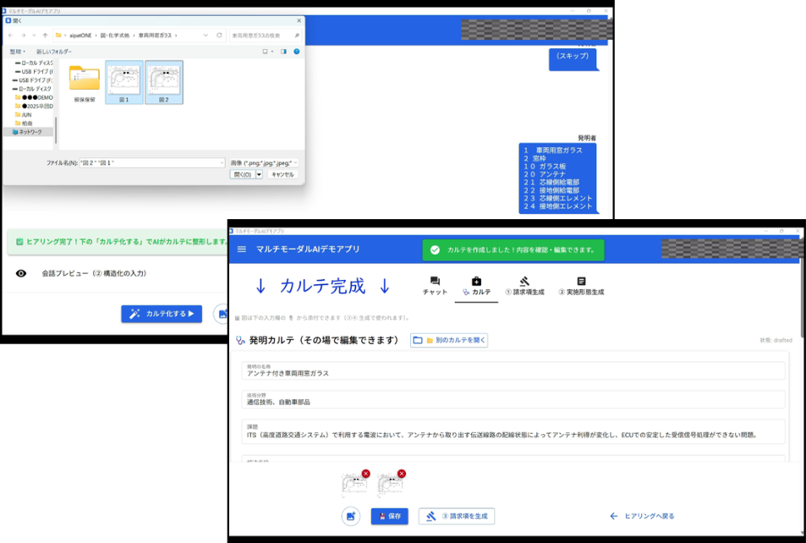This screenshot has height=543, width=806.
Task: Click the forward arrow in the file dialog
Action: coord(23,36)
